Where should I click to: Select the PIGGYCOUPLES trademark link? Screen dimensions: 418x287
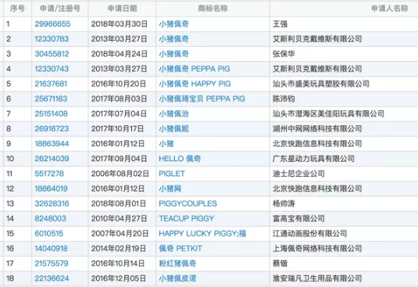pyautogui.click(x=188, y=203)
